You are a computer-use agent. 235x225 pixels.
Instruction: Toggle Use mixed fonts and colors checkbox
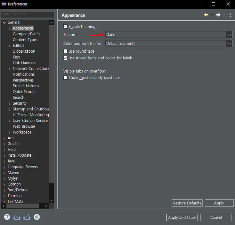65,58
